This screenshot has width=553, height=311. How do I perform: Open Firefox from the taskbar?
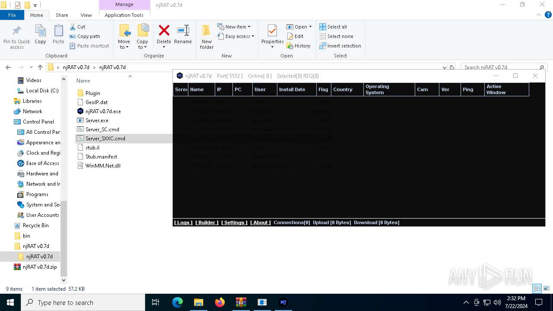[220, 302]
